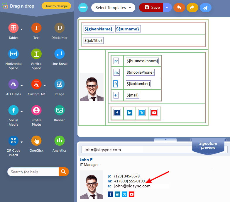Select the 'f:' label in editor
Viewport: 230px width, 202px height.
coord(116,84)
